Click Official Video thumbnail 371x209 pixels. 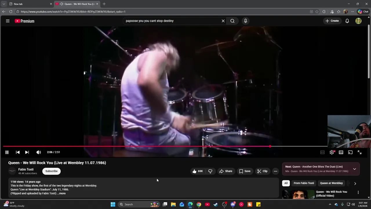coord(298,194)
